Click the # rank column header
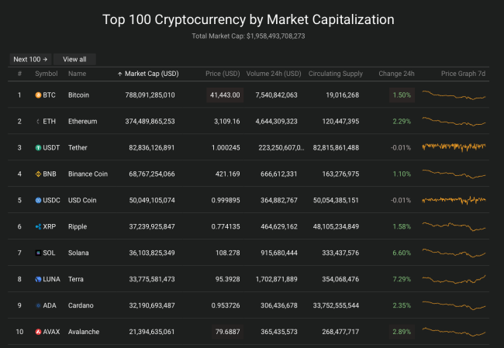This screenshot has width=504, height=348. coord(19,74)
